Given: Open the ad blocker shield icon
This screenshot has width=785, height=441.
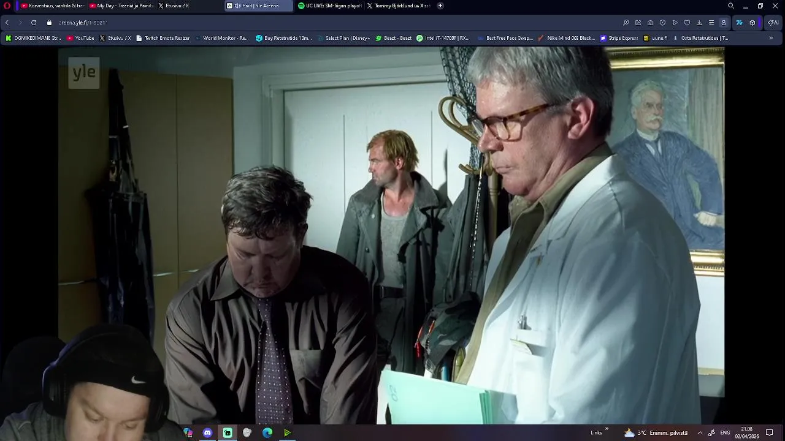Looking at the screenshot, I should pos(663,23).
